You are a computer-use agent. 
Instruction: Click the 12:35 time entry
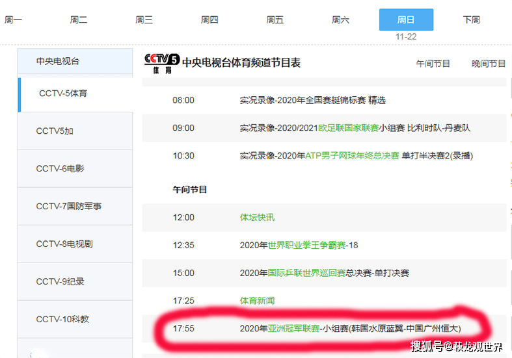point(183,245)
